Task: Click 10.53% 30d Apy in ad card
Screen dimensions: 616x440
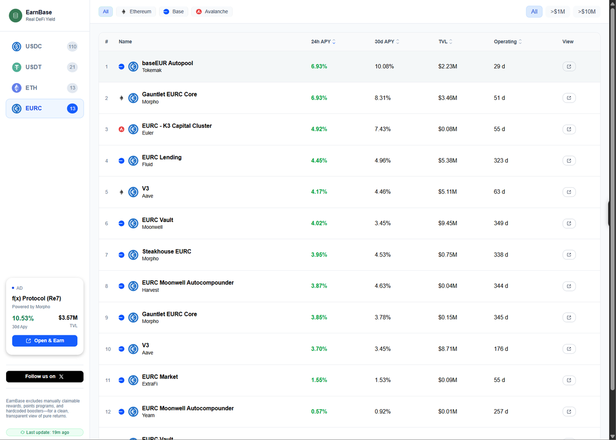Action: 23,318
